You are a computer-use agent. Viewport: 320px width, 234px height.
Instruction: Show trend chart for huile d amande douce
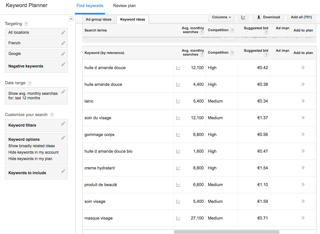(x=178, y=68)
